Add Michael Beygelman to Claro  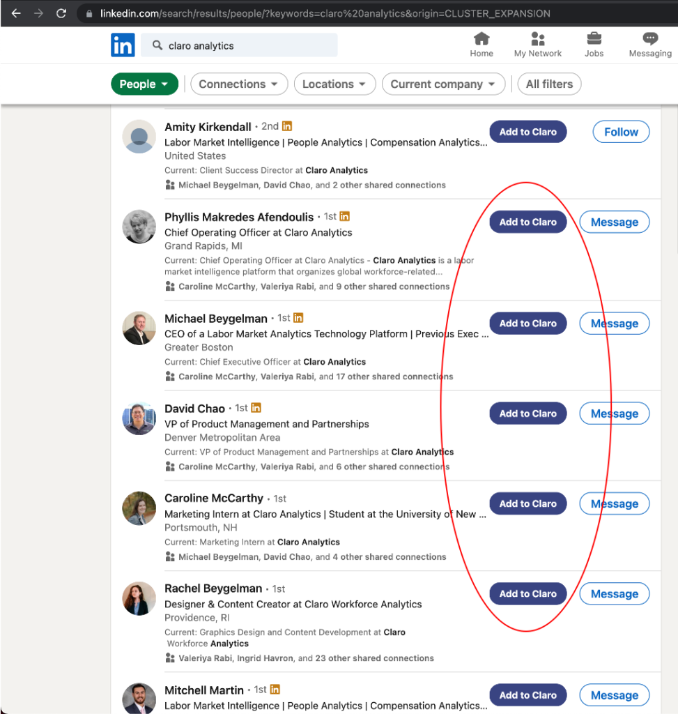528,324
